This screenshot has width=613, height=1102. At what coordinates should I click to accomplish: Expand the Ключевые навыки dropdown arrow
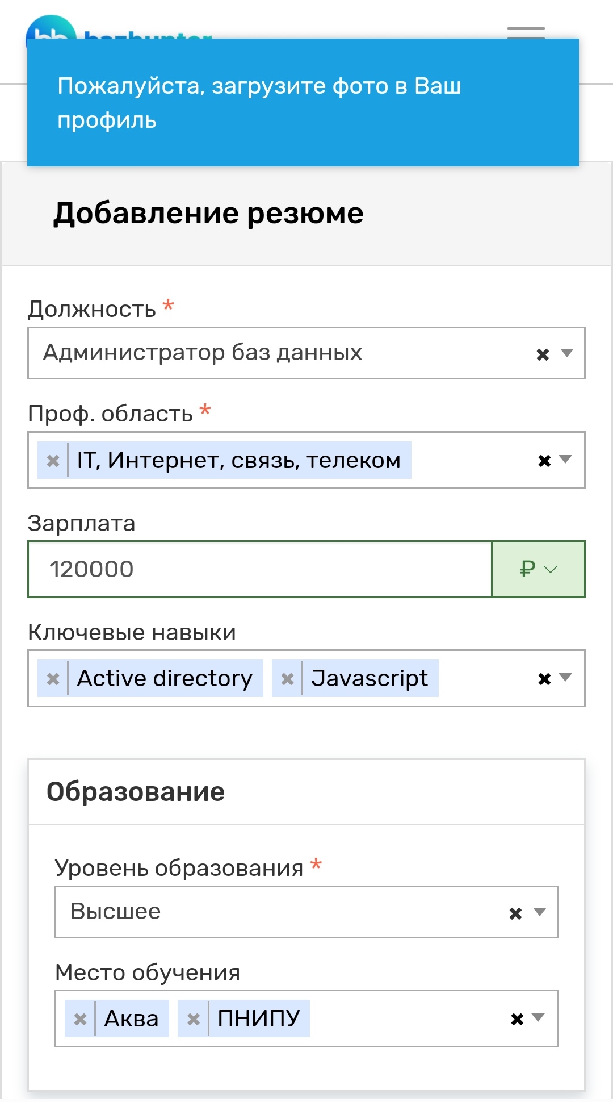(x=565, y=677)
